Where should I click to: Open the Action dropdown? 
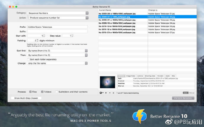[59, 18]
